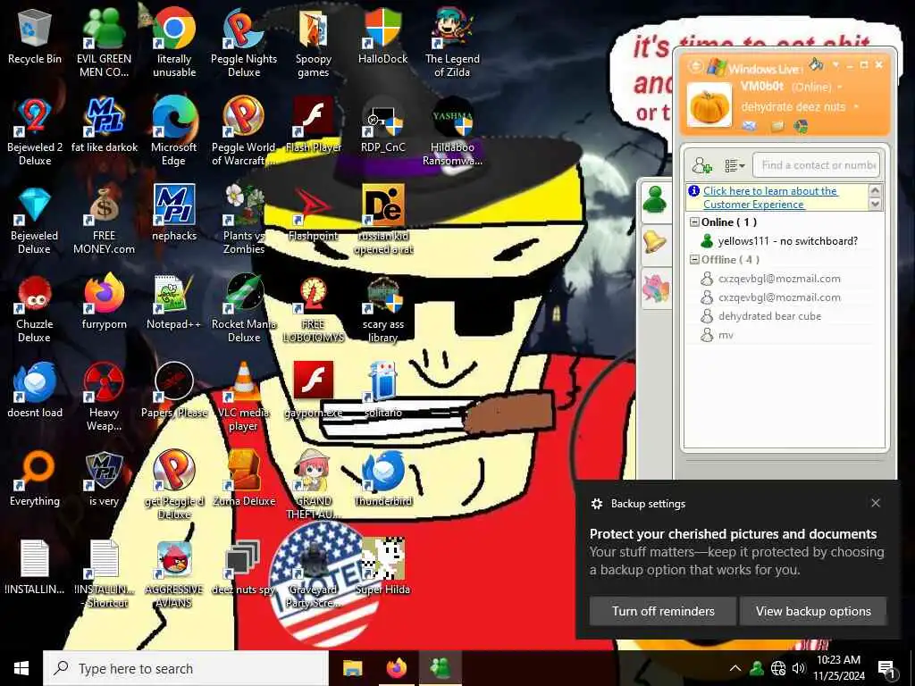Screen dimensions: 915x686
Task: Click the MSN Today butterfly icon
Action: [x=801, y=125]
